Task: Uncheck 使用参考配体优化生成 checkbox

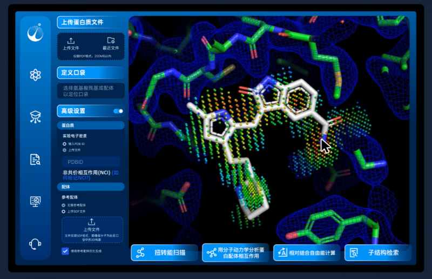Action: (65, 251)
